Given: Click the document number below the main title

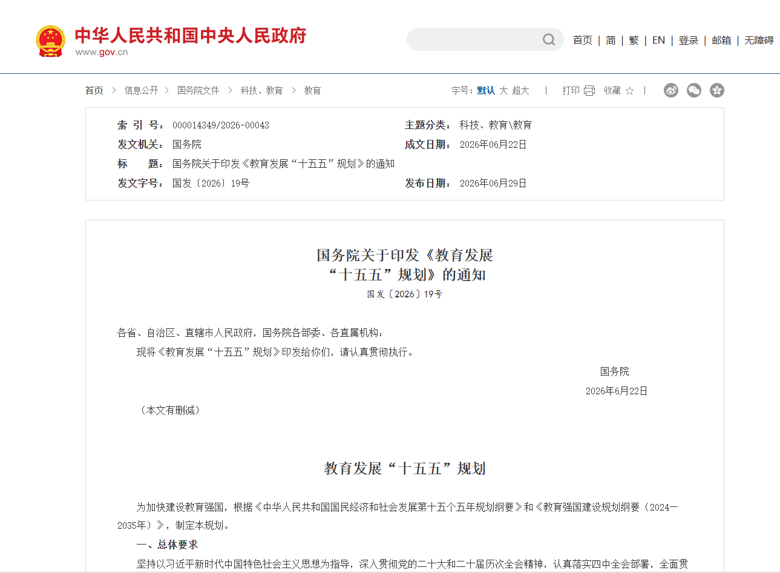Looking at the screenshot, I should point(405,294).
